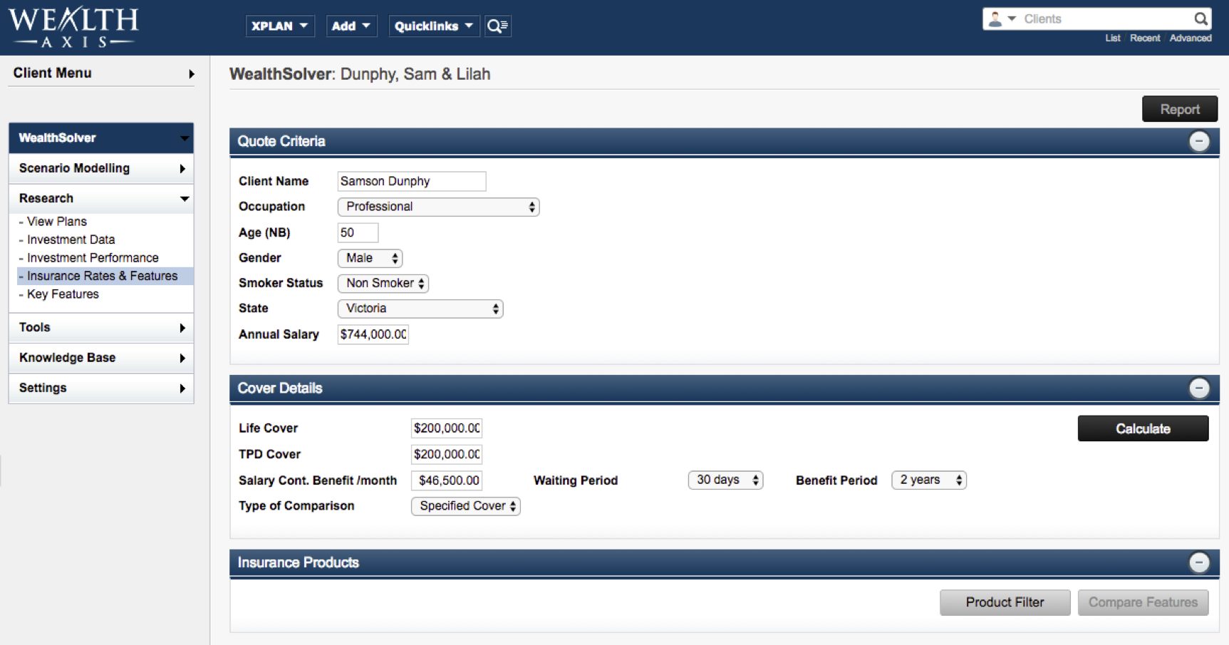
Task: Click the Calculate button
Action: (x=1143, y=428)
